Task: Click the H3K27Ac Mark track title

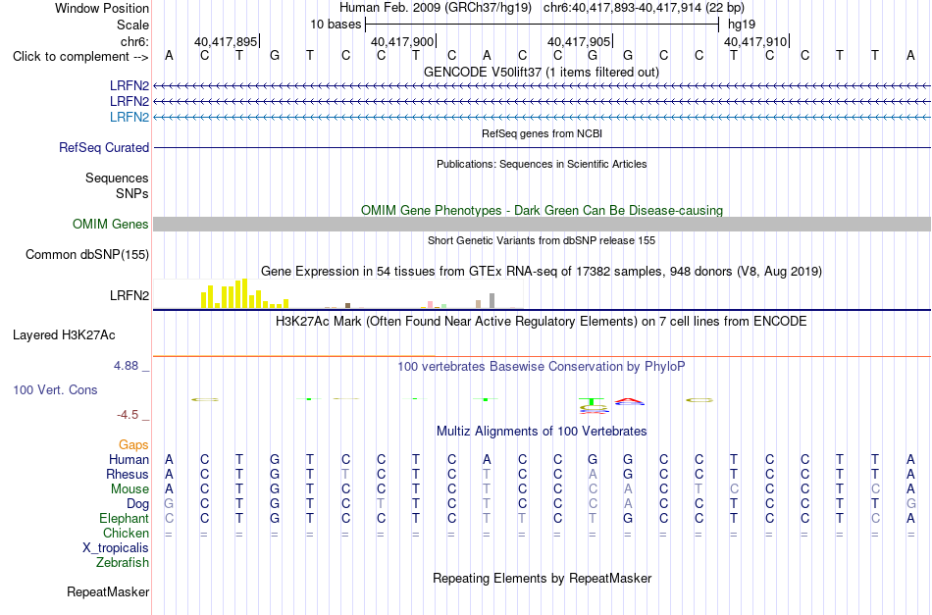Action: [x=542, y=322]
